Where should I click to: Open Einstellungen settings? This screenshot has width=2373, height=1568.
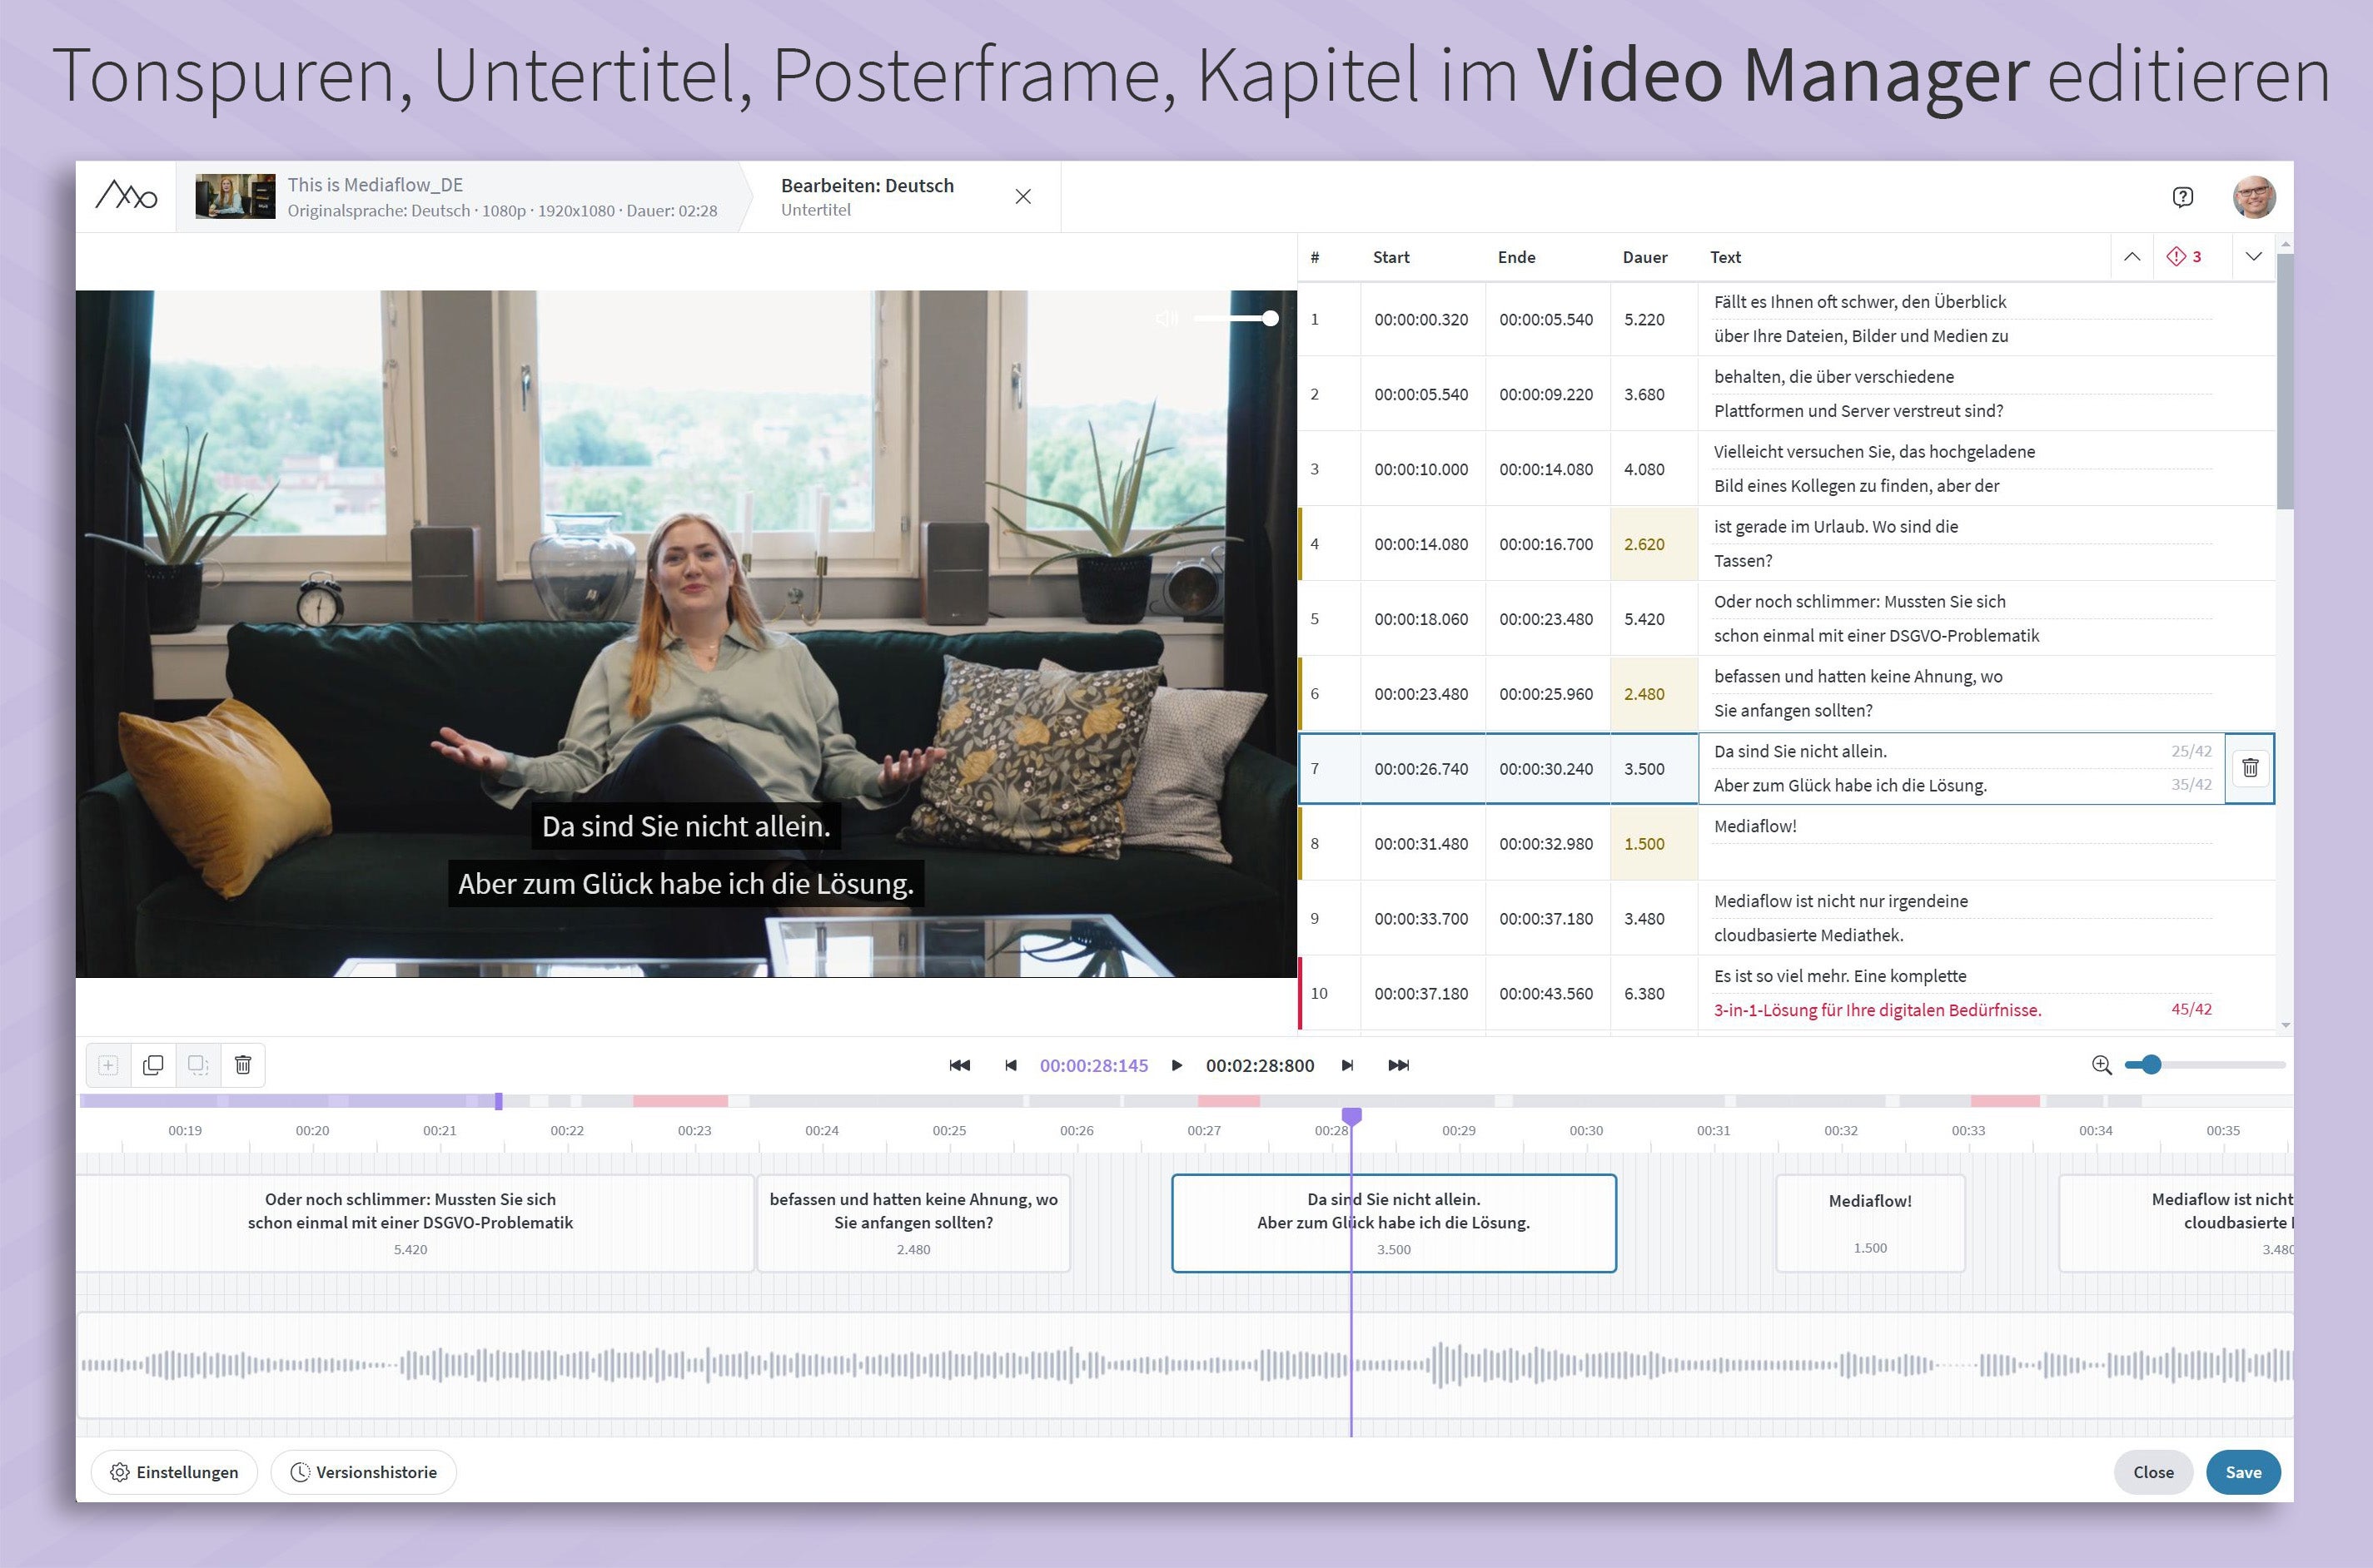[174, 1472]
